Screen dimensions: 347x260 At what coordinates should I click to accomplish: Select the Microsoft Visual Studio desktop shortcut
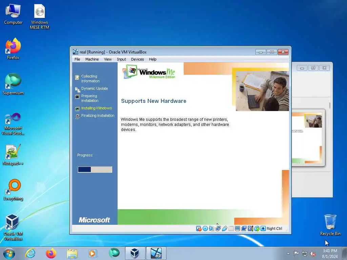point(13,124)
